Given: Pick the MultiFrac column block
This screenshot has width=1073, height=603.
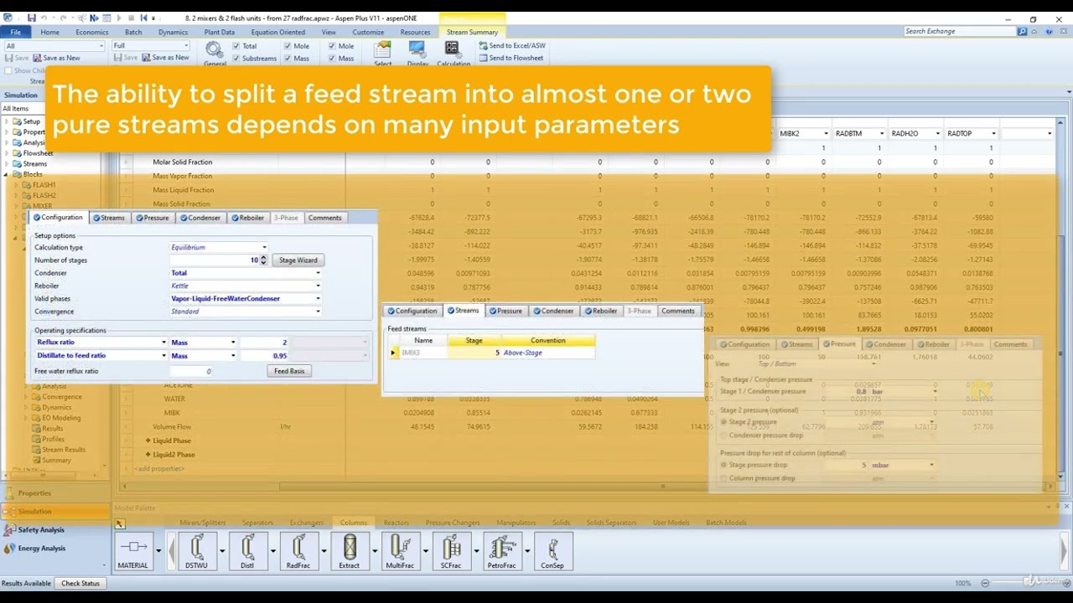Looking at the screenshot, I should pyautogui.click(x=400, y=552).
